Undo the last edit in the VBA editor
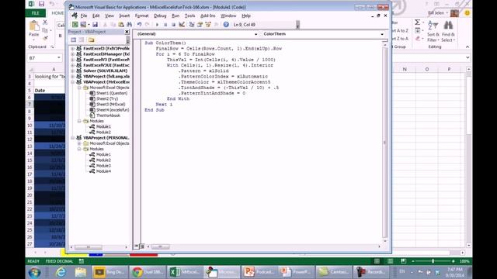This screenshot has height=279, width=497. coord(139,24)
